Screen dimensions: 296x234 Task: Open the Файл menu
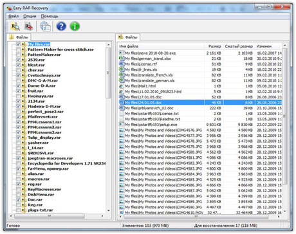14,16
